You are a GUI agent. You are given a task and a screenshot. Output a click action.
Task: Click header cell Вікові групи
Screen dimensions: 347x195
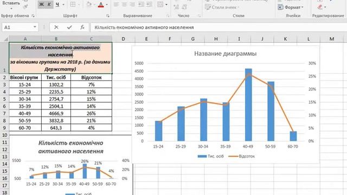tap(25, 77)
